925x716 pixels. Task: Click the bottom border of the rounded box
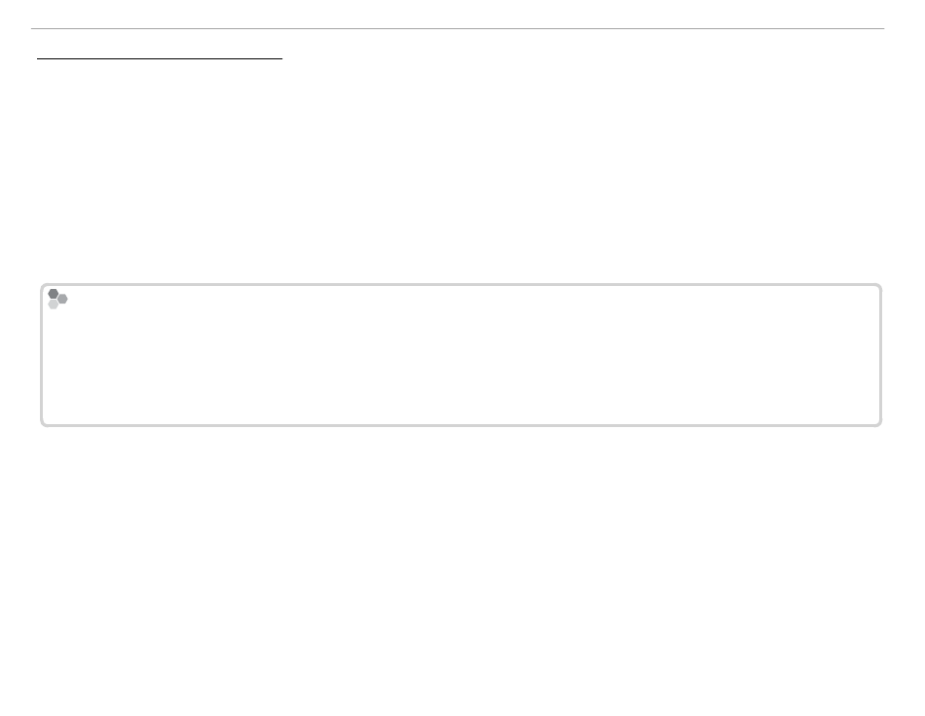[x=462, y=425]
